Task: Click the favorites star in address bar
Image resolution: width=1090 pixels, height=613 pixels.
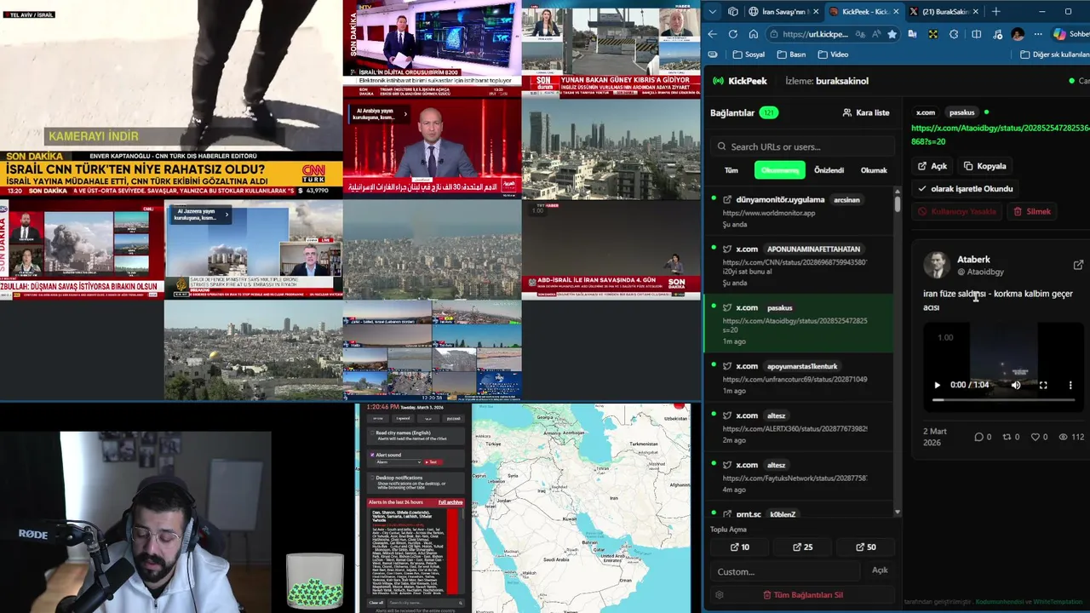Action: coord(892,34)
